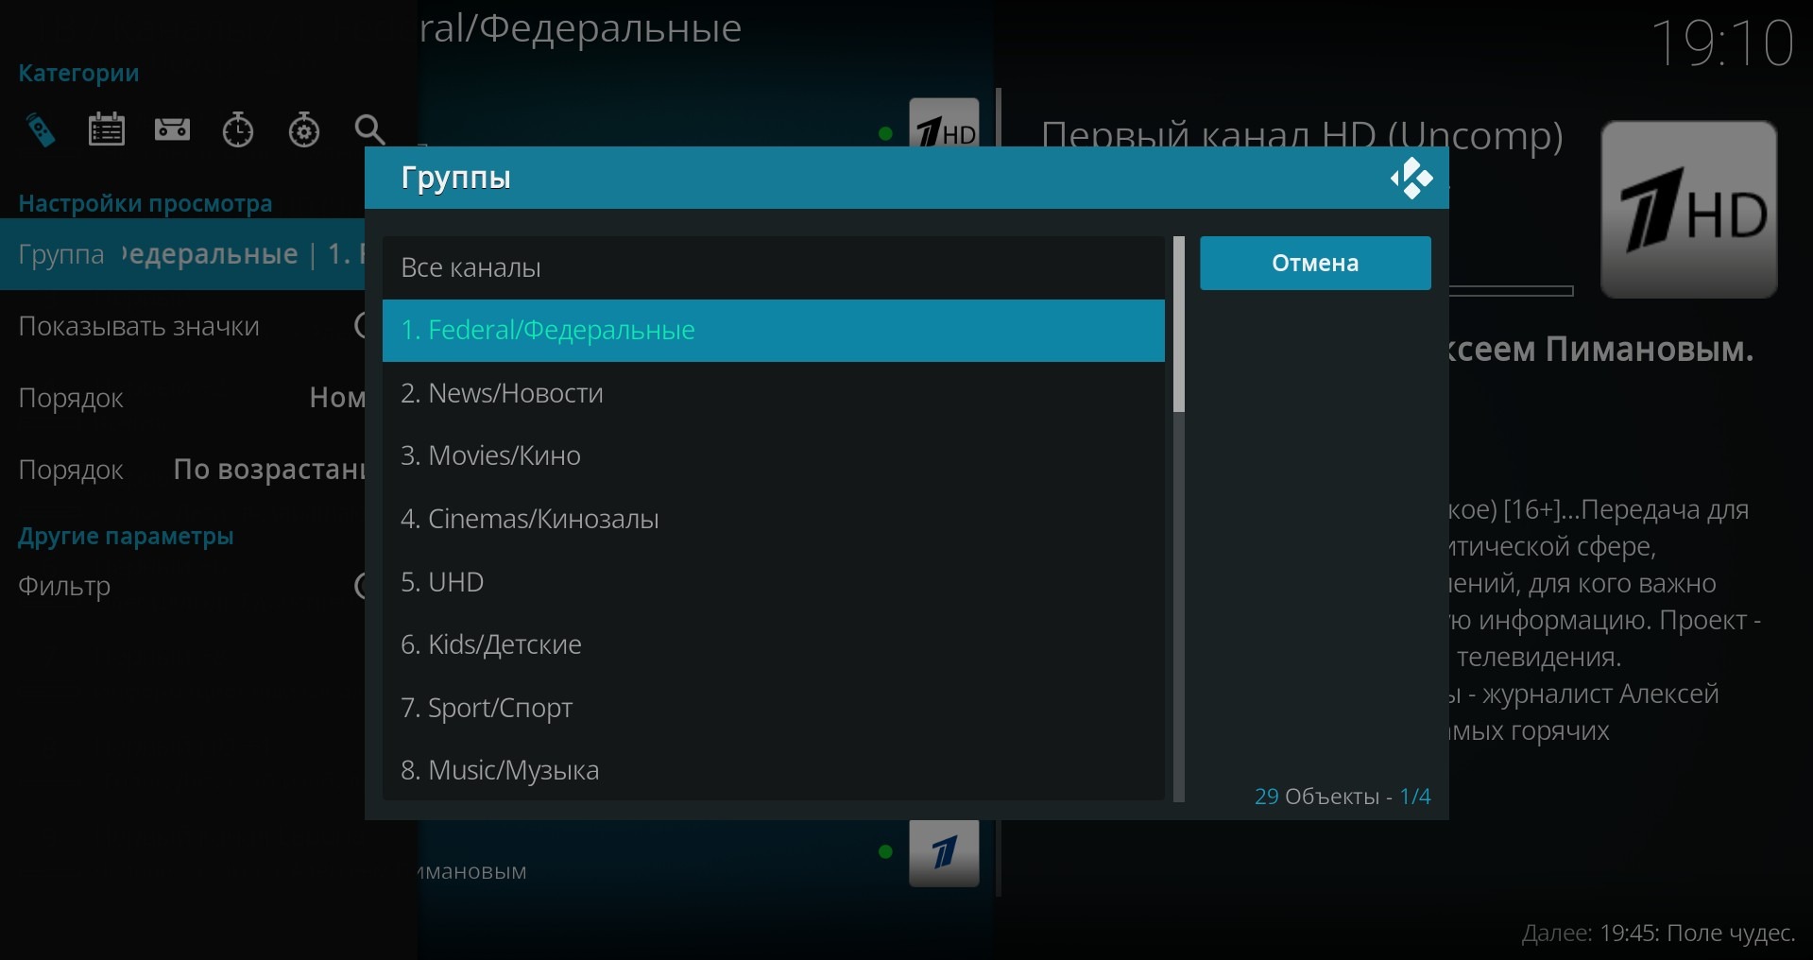Open the Timer rules gear-clock icon
This screenshot has height=960, width=1813.
[x=304, y=130]
